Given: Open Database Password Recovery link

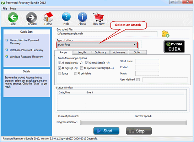Looking at the screenshot, I should point(27,50).
